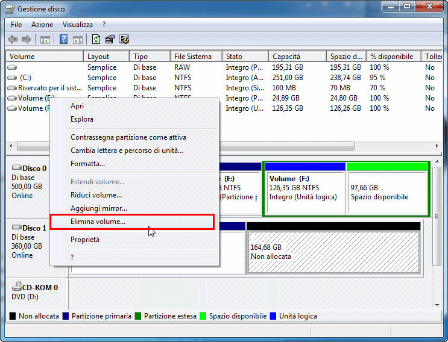The width and height of the screenshot is (448, 342).
Task: Click the 24,89 GB capacity cell
Action: (x=286, y=98)
